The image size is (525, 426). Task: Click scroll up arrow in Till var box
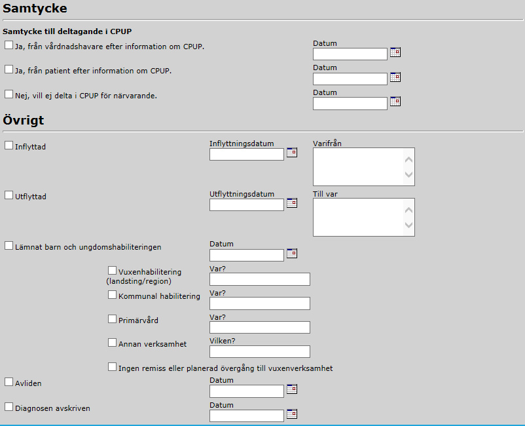pyautogui.click(x=408, y=210)
